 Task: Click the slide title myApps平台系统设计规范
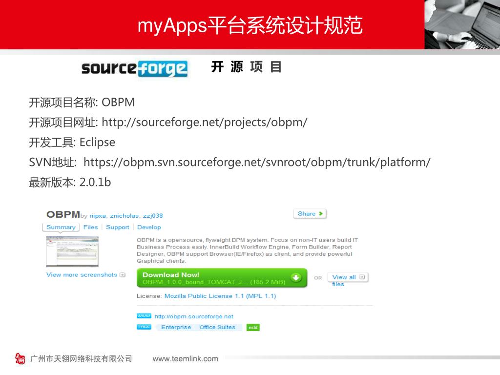point(250,25)
